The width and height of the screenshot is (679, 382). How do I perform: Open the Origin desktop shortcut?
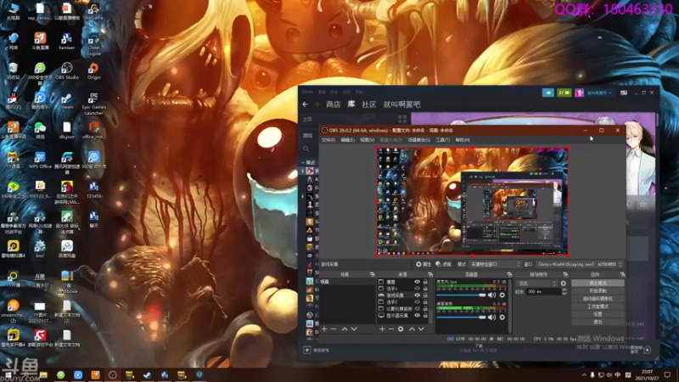click(x=93, y=71)
